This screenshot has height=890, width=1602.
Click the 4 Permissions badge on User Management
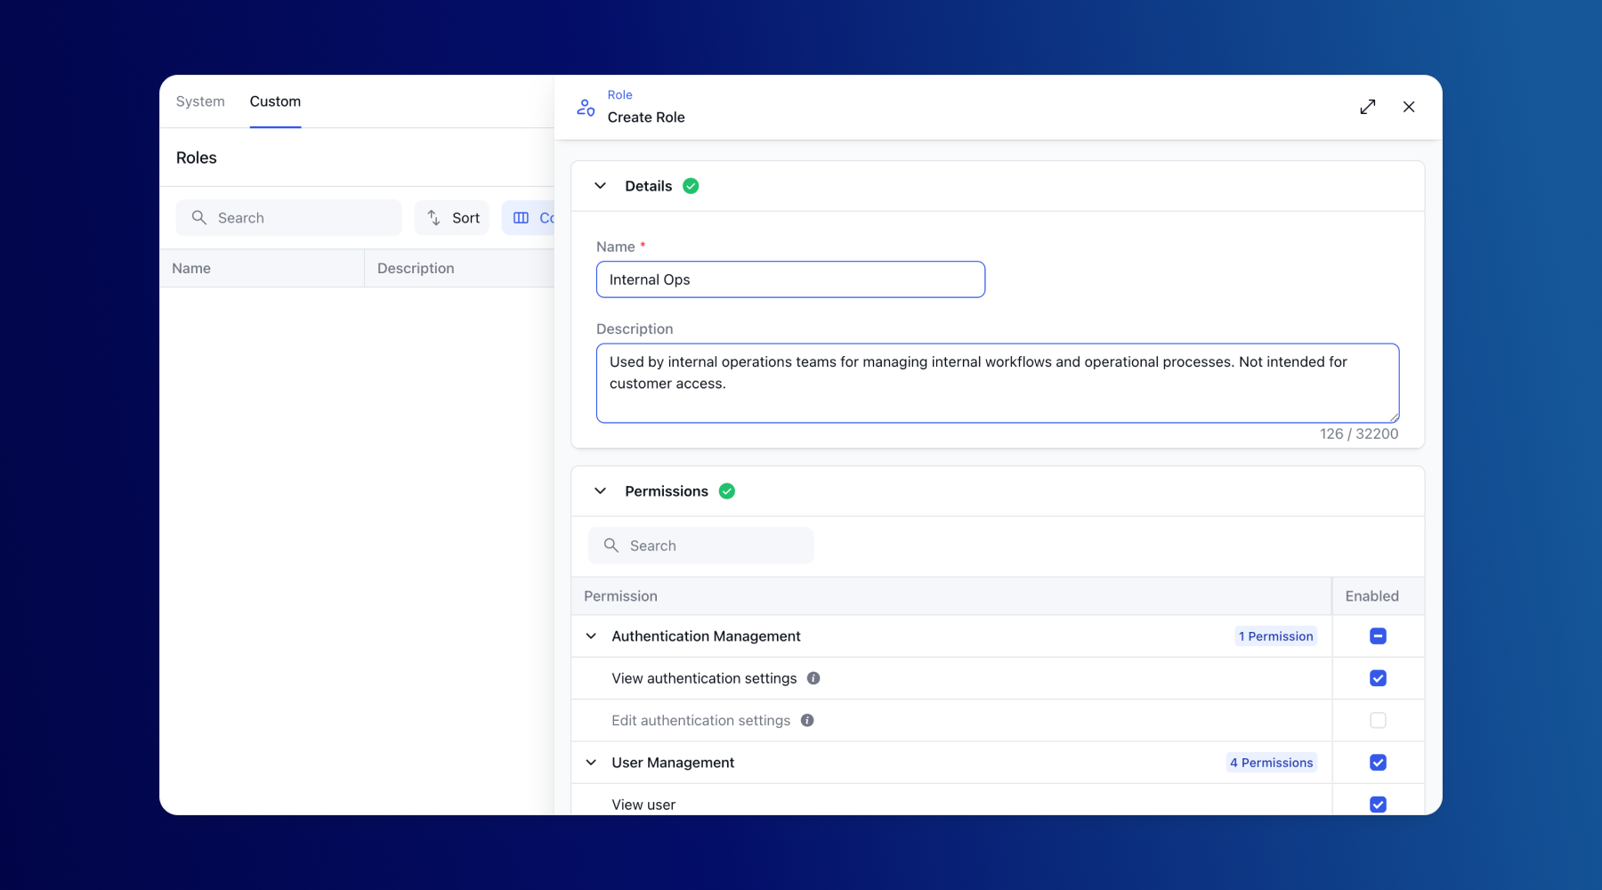[x=1271, y=762]
